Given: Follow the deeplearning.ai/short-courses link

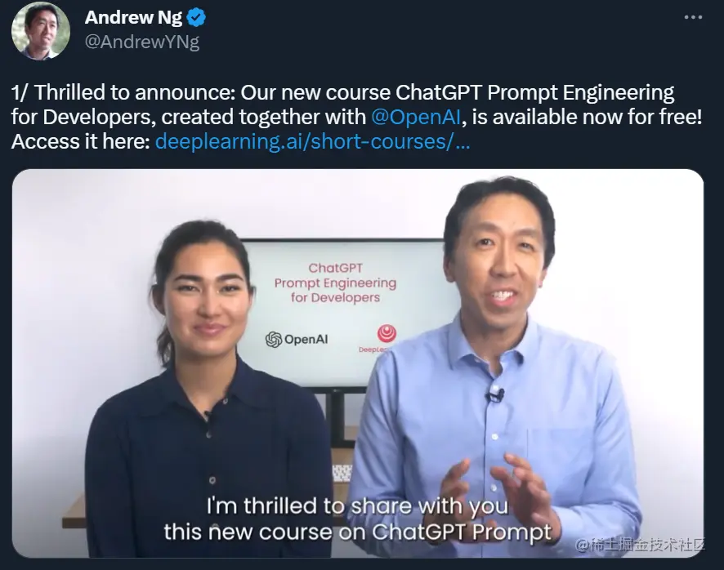Looking at the screenshot, I should (x=313, y=141).
